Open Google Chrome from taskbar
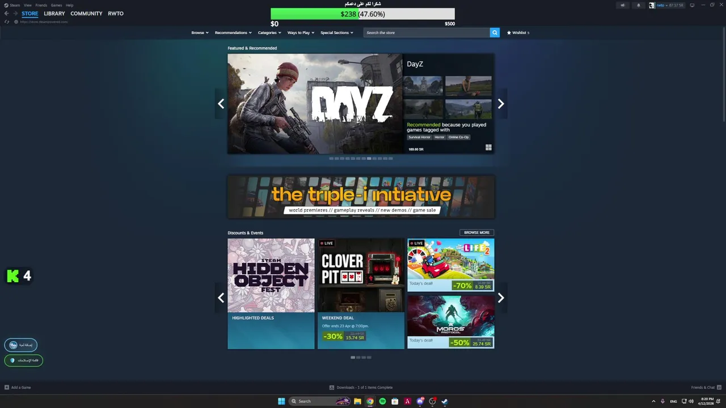The height and width of the screenshot is (408, 726). [370, 401]
